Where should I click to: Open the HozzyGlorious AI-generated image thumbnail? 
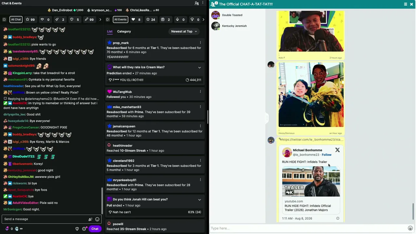311,95
